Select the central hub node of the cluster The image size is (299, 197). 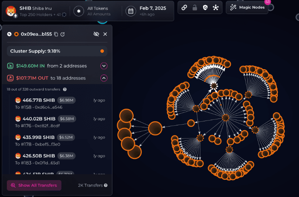point(226,118)
